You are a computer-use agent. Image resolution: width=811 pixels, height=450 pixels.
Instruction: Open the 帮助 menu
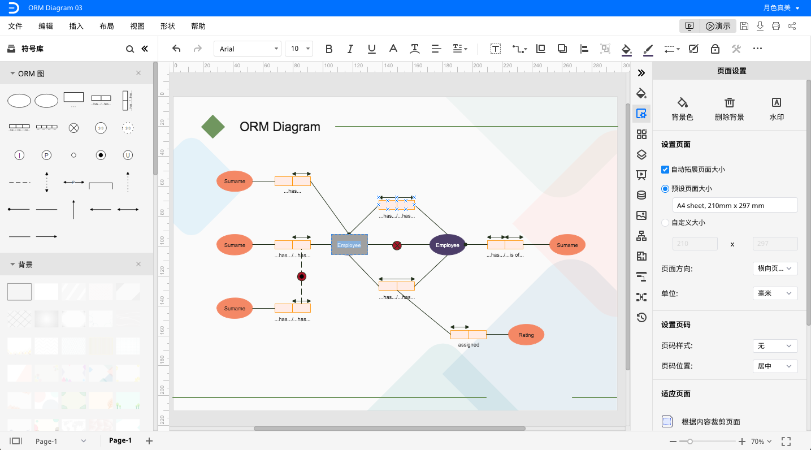click(198, 26)
